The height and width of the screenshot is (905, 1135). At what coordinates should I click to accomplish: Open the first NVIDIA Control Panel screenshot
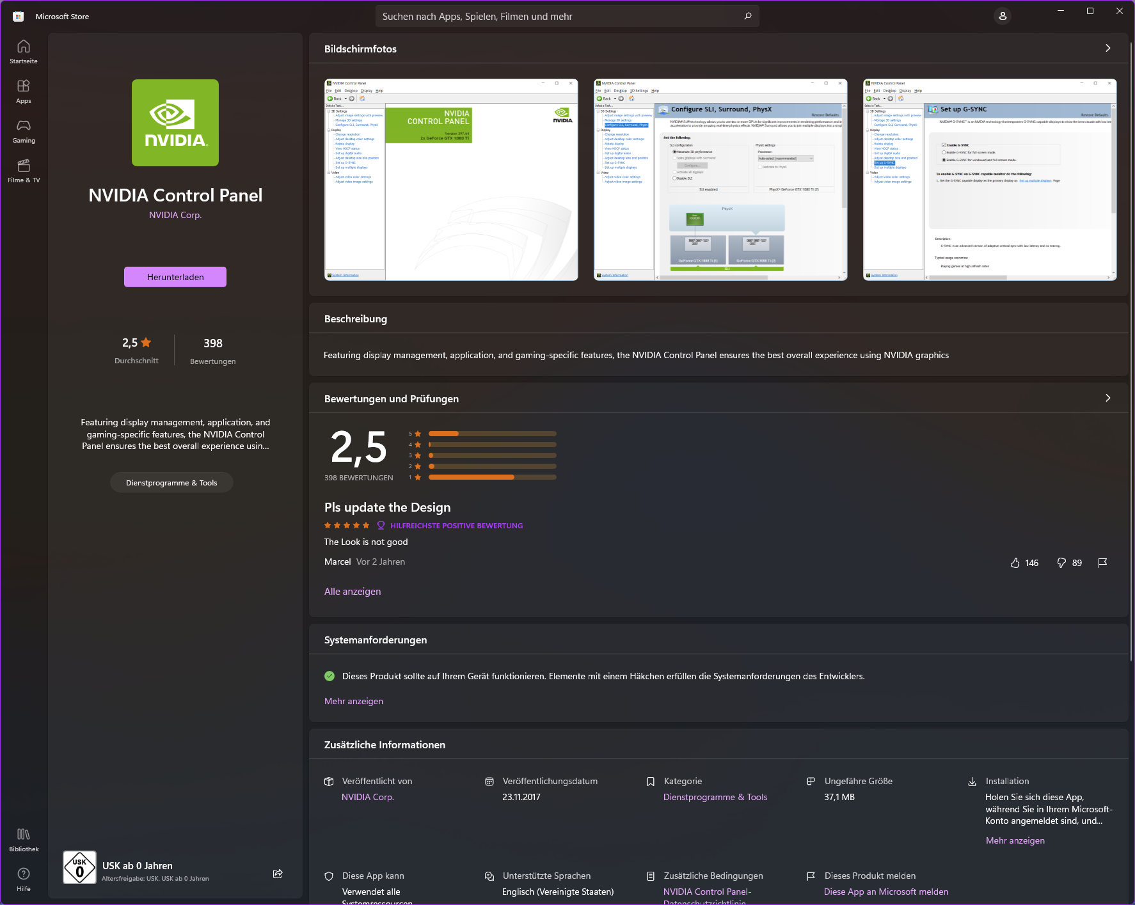coord(451,180)
